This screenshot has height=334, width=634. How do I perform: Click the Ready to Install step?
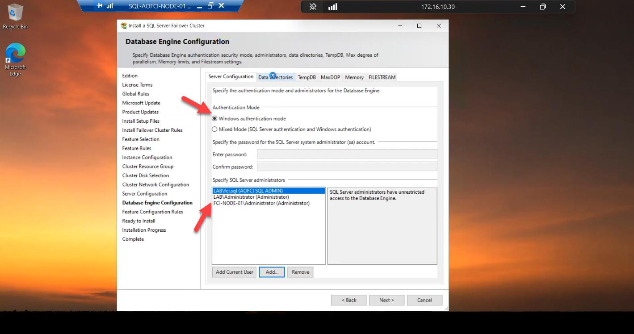[x=139, y=221]
